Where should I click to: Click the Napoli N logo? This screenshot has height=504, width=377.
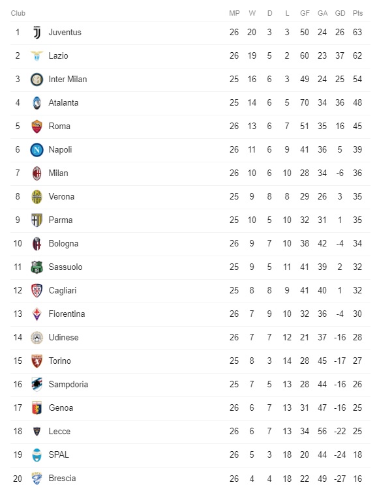click(x=37, y=150)
